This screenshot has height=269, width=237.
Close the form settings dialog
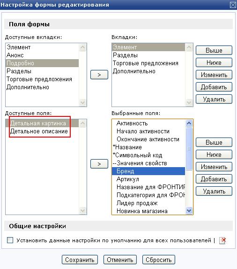(233, 5)
